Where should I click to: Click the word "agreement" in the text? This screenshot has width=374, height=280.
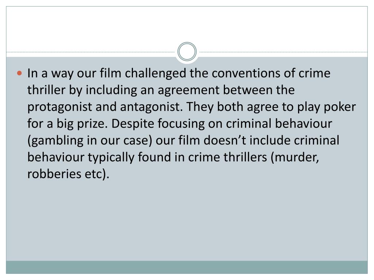pyautogui.click(x=188, y=90)
